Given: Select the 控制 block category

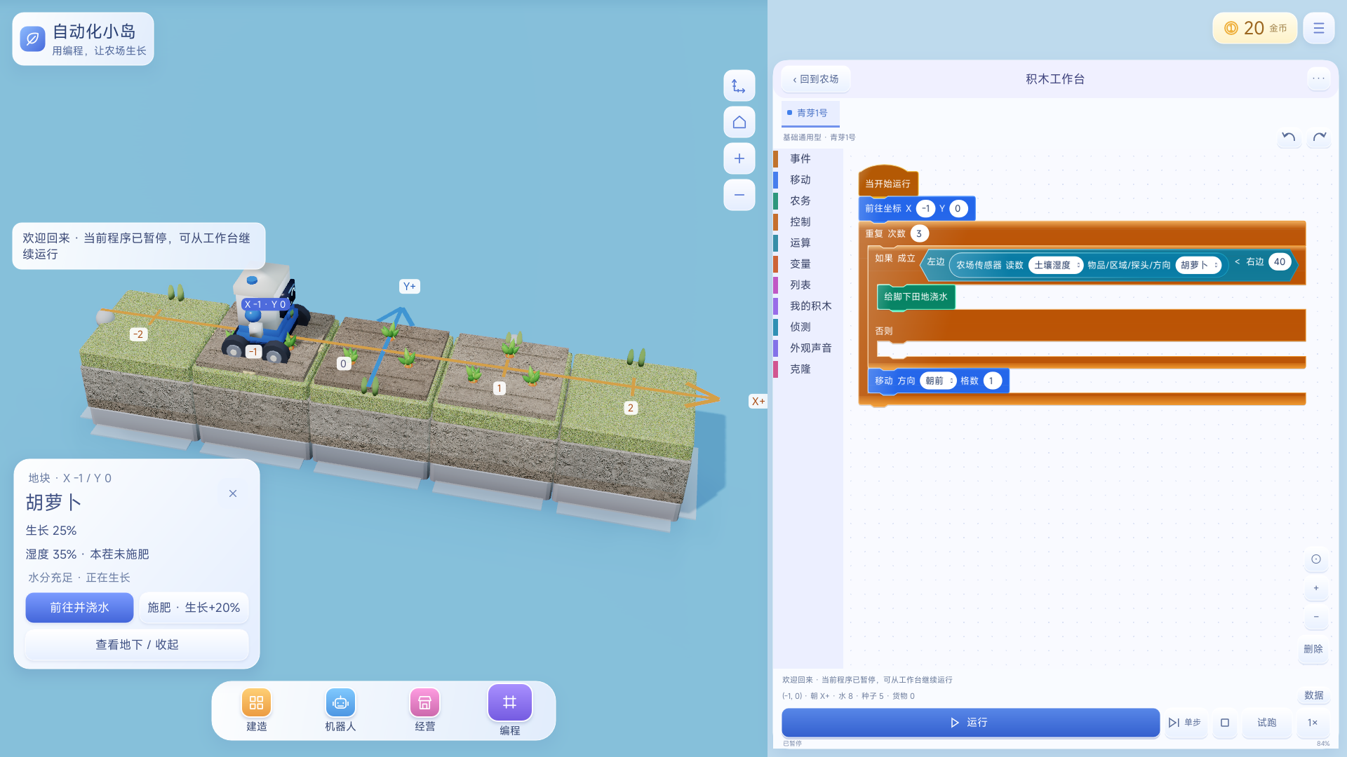Looking at the screenshot, I should coord(800,221).
